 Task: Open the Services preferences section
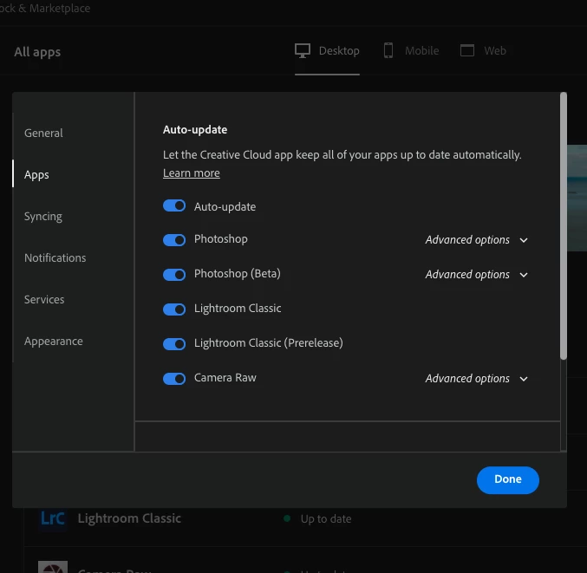click(x=44, y=299)
